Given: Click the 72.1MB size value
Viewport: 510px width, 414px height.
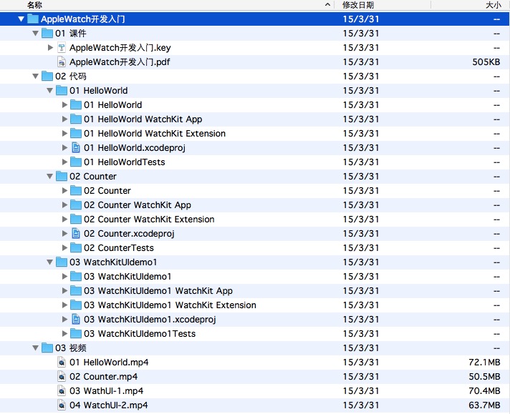Looking at the screenshot, I should coord(484,362).
